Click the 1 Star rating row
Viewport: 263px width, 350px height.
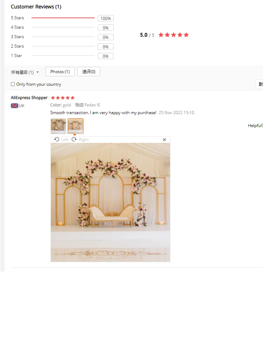[62, 56]
